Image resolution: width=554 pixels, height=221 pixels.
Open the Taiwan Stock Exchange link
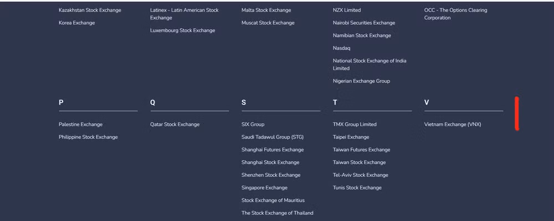point(360,162)
